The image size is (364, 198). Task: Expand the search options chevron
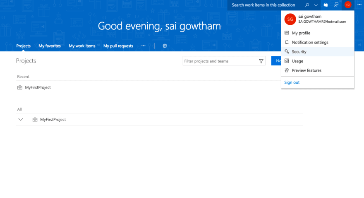point(316,5)
